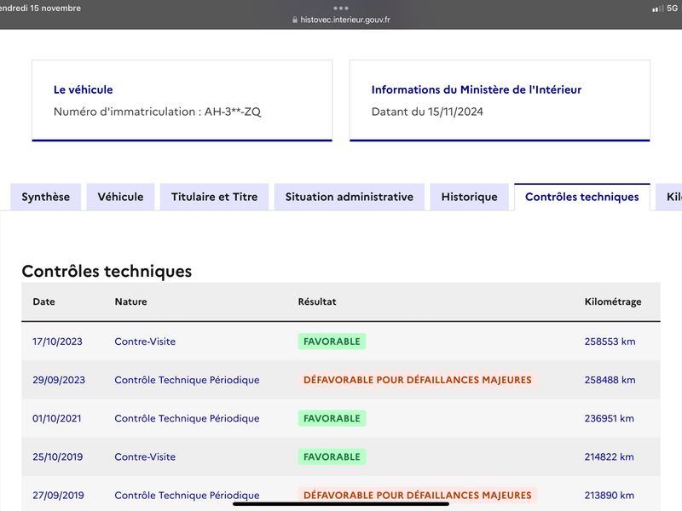Click the FAVORABLE badge for 01/10/2021

pyautogui.click(x=332, y=418)
